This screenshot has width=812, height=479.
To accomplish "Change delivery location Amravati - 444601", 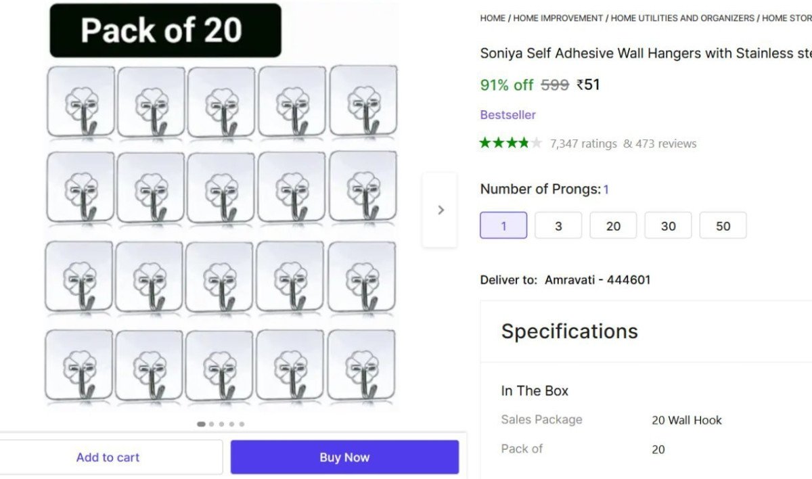I will tap(598, 279).
